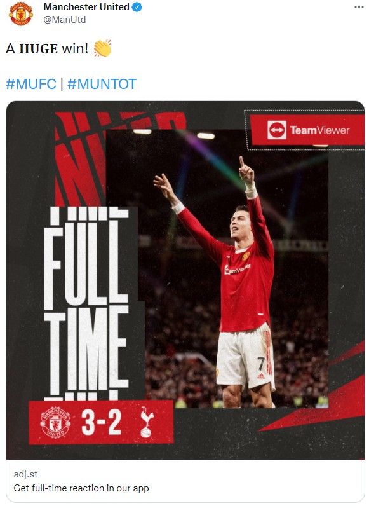Click the Manchester United crest by score
The height and width of the screenshot is (508, 369).
coord(55,422)
